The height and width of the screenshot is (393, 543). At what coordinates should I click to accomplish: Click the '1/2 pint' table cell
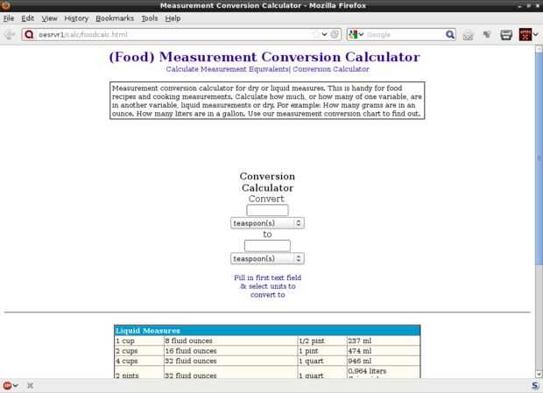click(322, 340)
